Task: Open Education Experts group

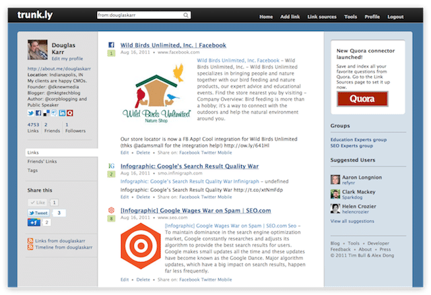Action: pos(358,139)
